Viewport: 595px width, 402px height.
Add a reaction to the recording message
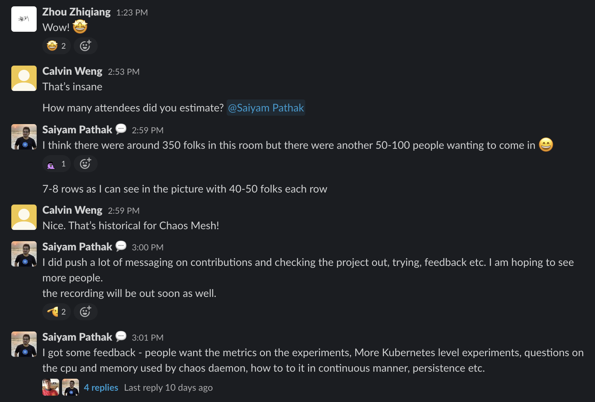[x=85, y=312]
